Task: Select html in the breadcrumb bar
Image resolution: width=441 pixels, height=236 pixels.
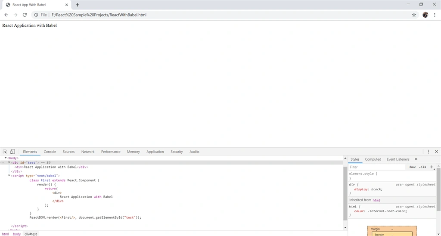Action: [5, 234]
